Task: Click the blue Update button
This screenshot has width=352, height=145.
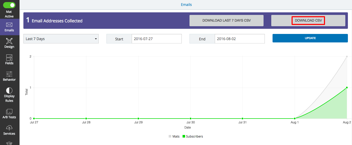Action: point(310,38)
